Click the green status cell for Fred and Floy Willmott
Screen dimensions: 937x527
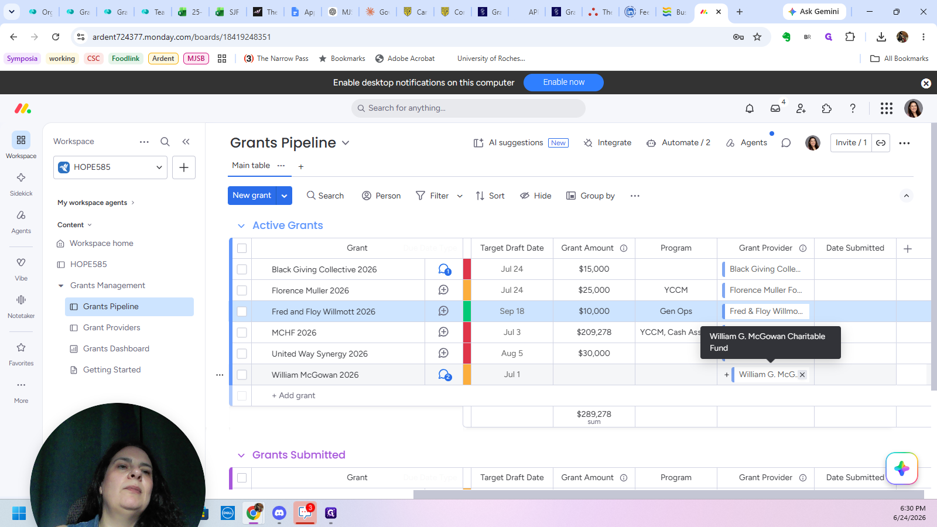coord(467,312)
